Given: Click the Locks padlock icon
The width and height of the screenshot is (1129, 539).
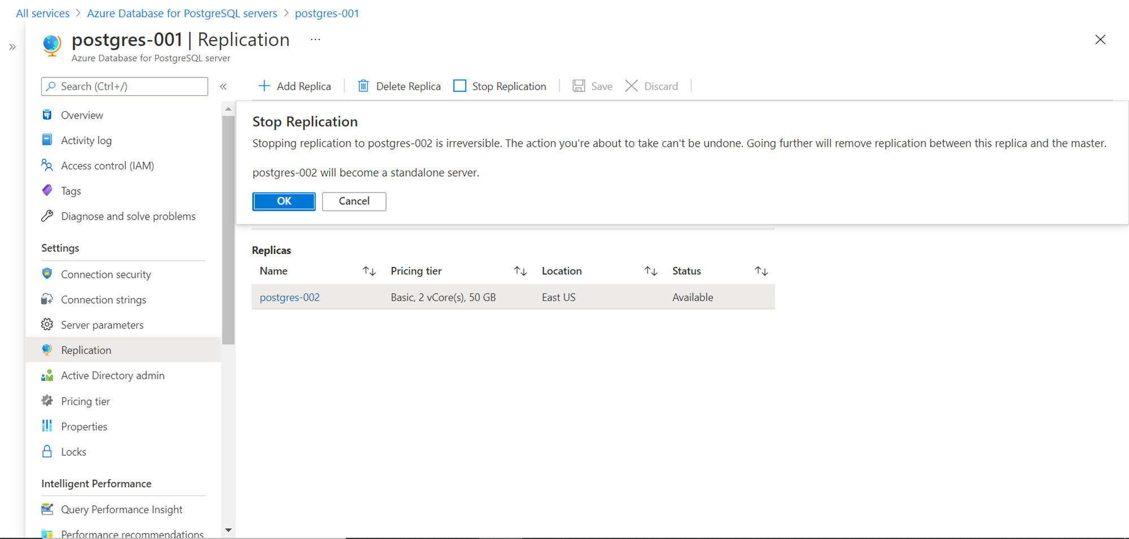Looking at the screenshot, I should (x=47, y=452).
